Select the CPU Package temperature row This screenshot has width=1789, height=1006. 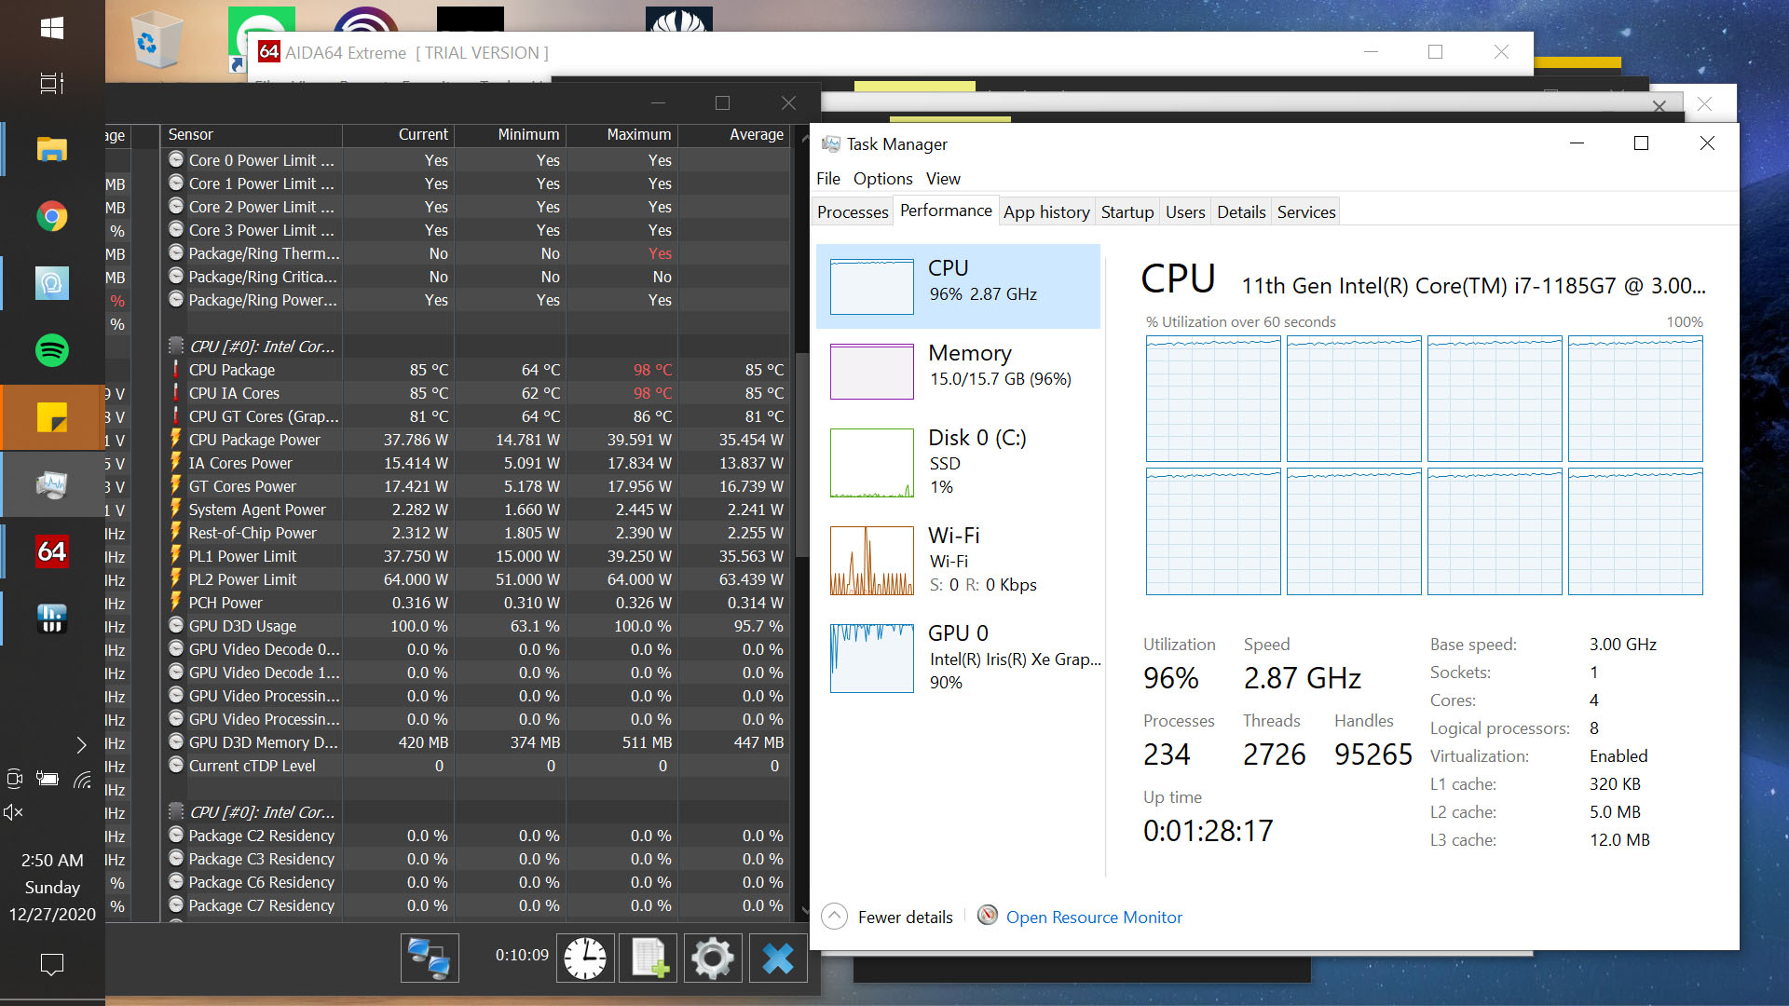coord(475,370)
